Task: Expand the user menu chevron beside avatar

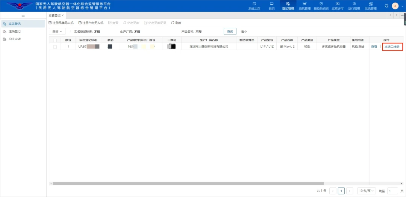Action: click(x=402, y=6)
